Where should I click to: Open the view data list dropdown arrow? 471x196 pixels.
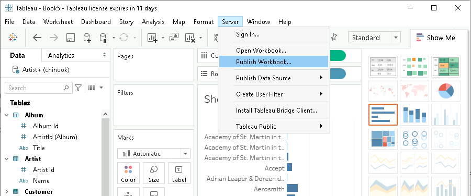click(x=101, y=88)
